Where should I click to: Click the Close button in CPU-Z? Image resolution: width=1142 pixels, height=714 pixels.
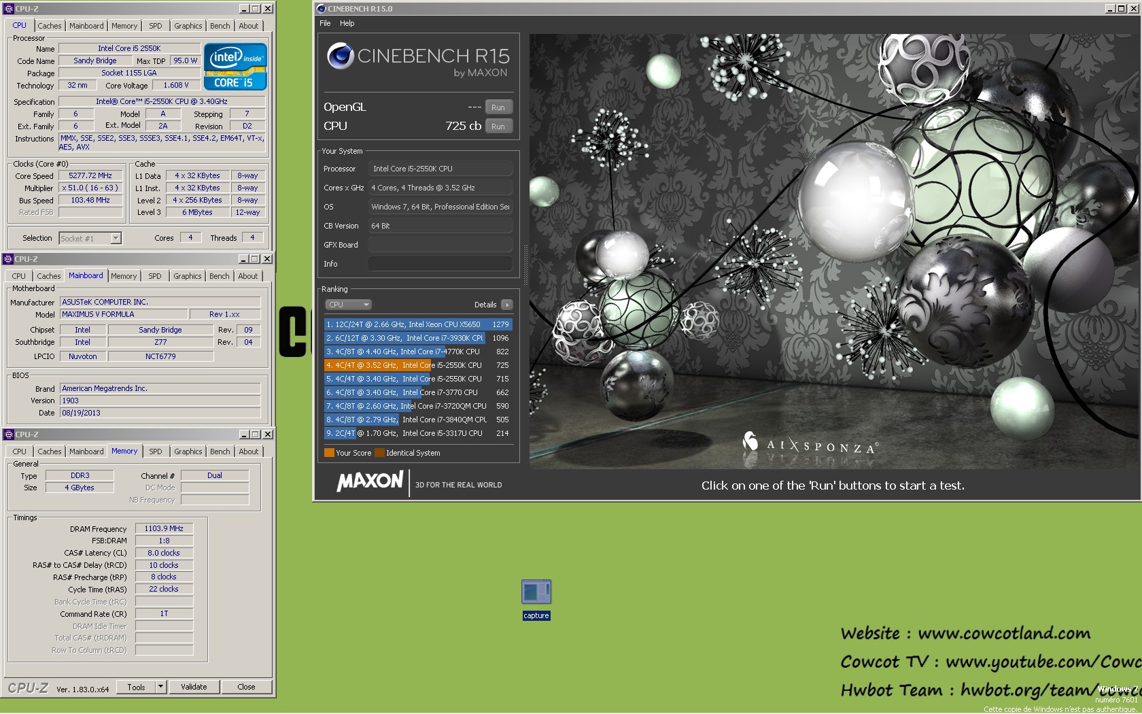pos(246,687)
